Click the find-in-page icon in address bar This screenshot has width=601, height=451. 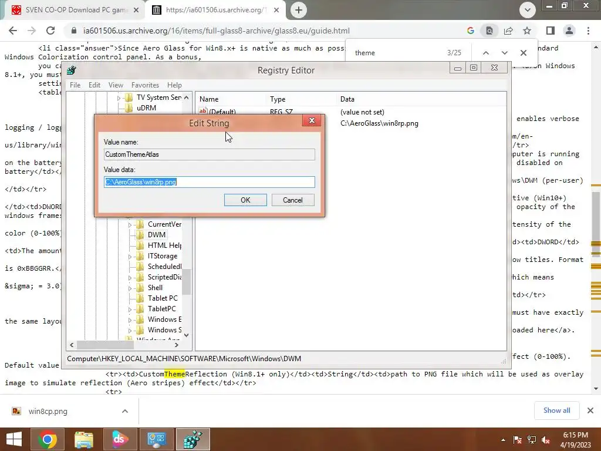tap(489, 31)
